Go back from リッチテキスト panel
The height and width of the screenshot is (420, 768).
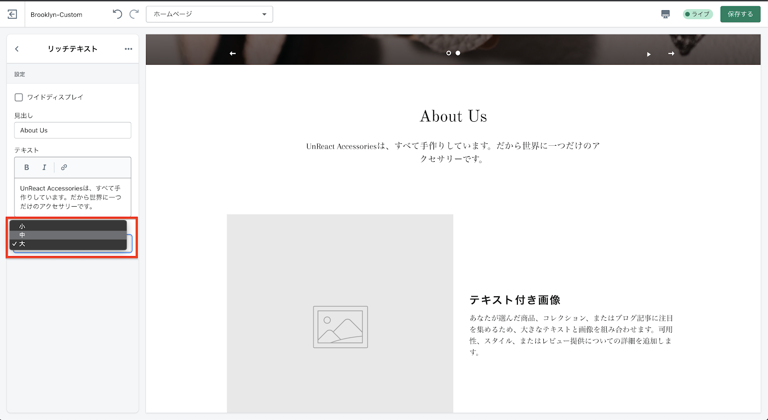point(17,49)
